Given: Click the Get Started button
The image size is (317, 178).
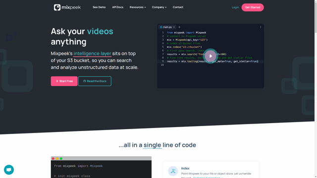Looking at the screenshot, I should coord(253,7).
